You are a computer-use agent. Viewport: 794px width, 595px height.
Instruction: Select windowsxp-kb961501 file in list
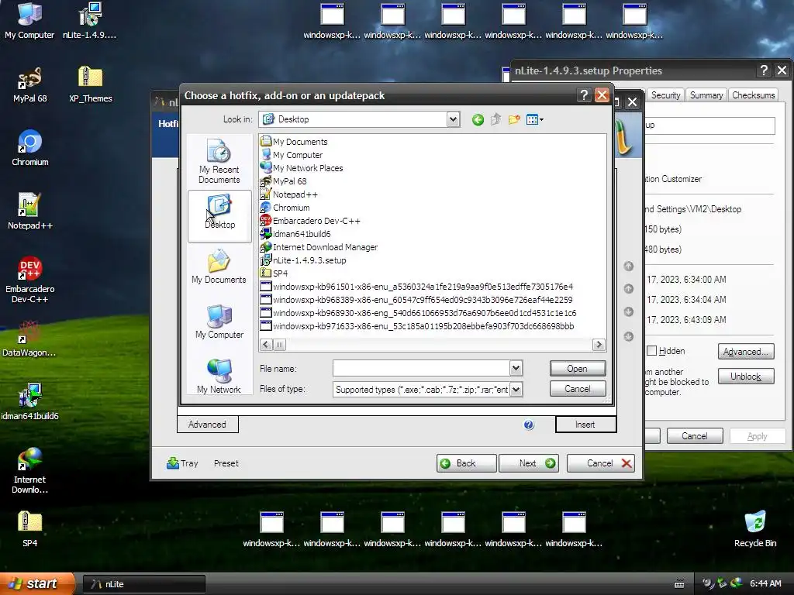(x=416, y=287)
